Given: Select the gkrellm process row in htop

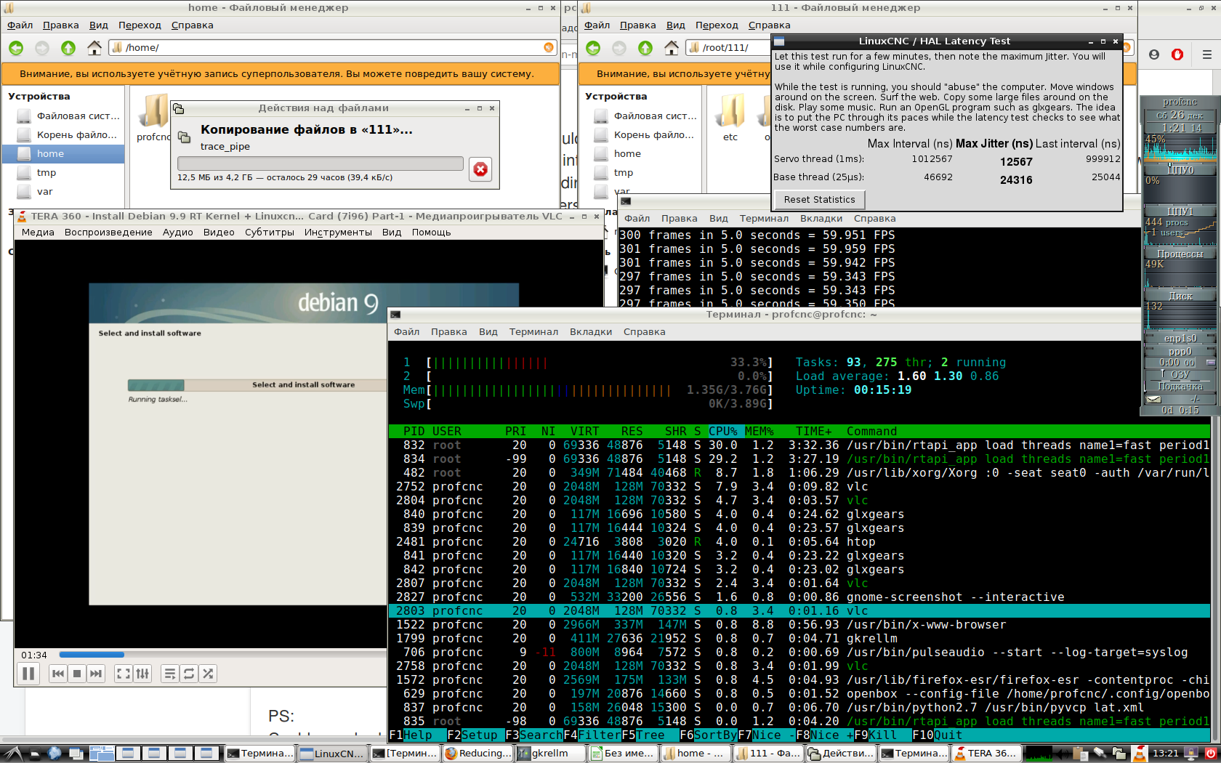Looking at the screenshot, I should (x=799, y=639).
